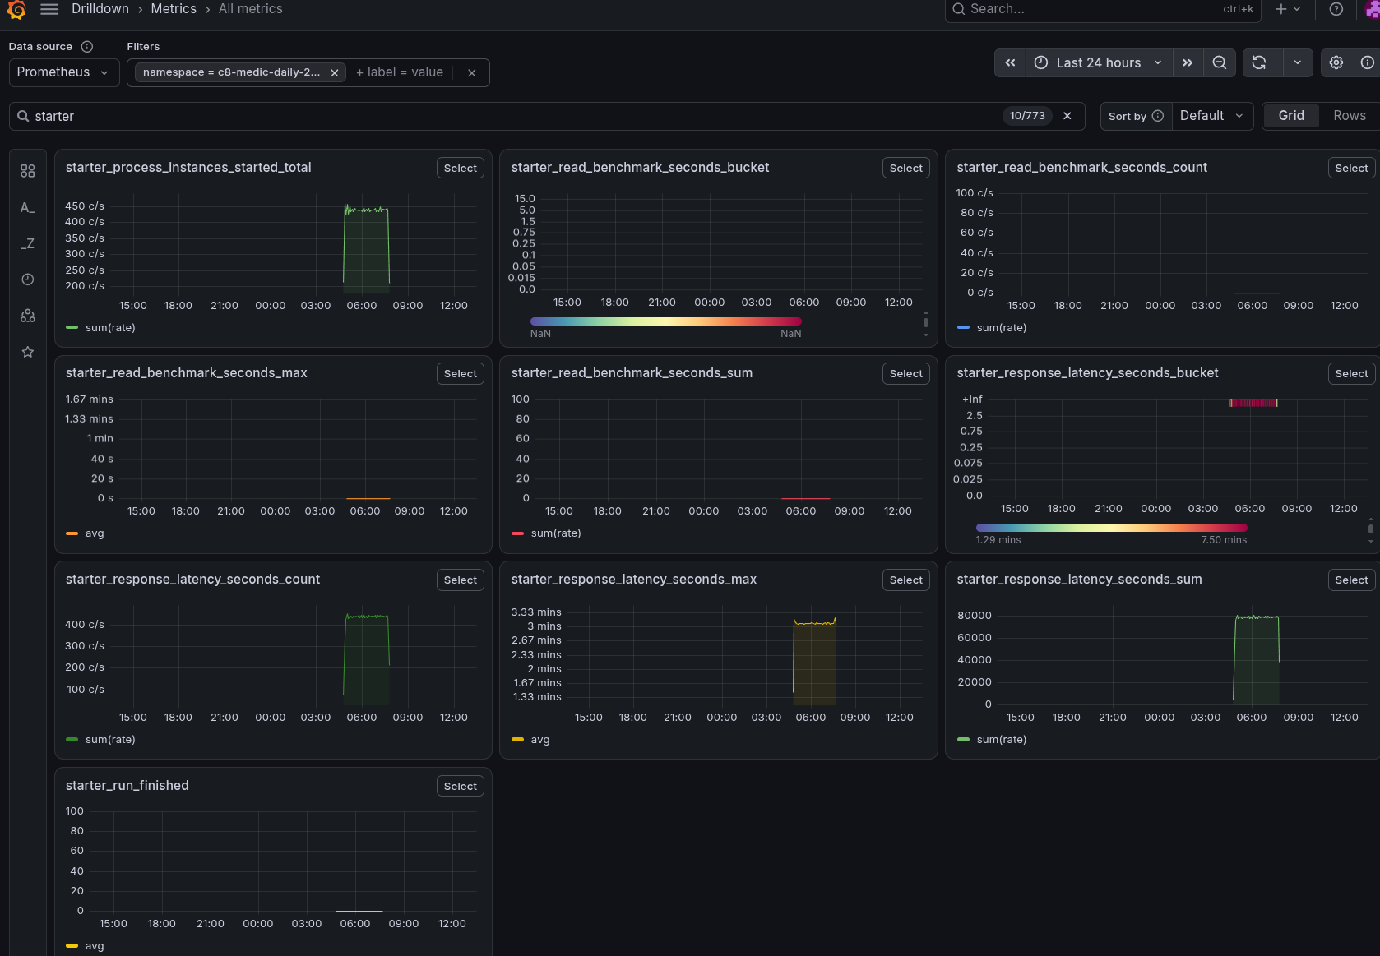Viewport: 1380px width, 956px height.
Task: Clear the 'starter' search text
Action: pyautogui.click(x=1067, y=116)
